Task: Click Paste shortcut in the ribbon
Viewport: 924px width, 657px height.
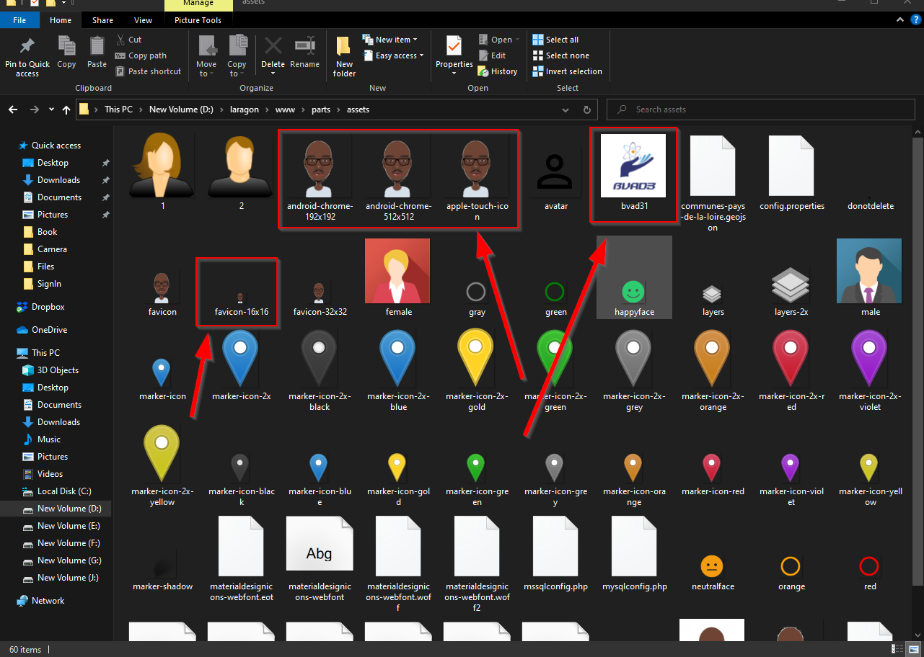Action: (x=148, y=71)
